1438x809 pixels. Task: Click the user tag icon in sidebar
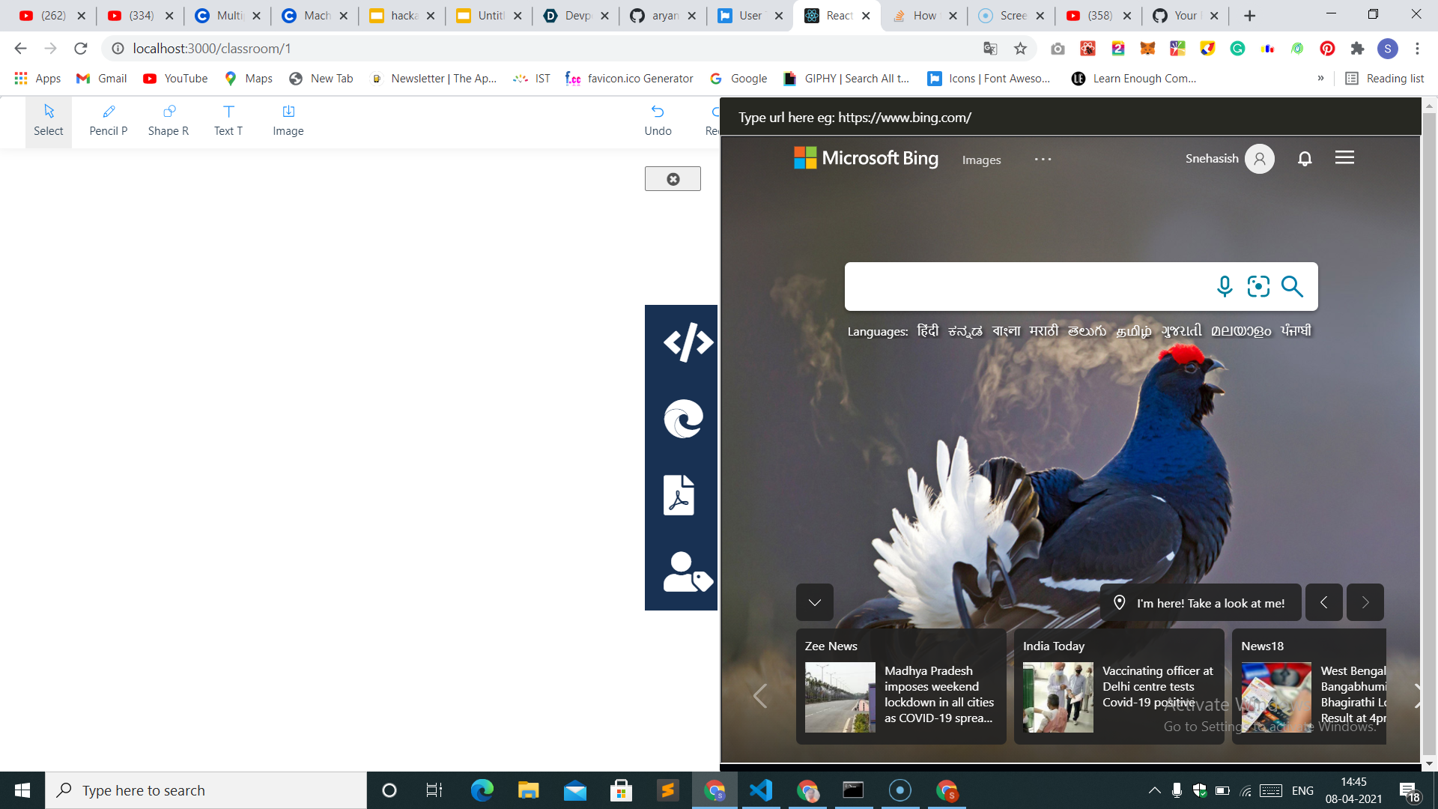[686, 572]
